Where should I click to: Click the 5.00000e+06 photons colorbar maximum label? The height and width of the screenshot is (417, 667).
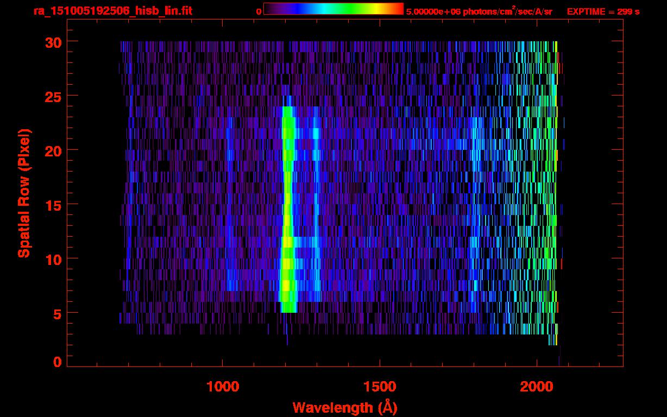[x=479, y=11]
